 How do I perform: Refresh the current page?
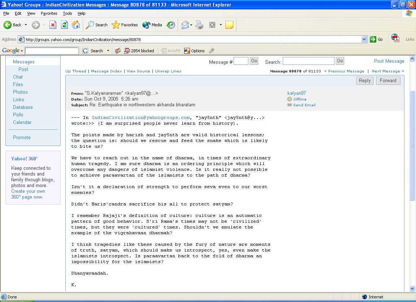coord(64,25)
